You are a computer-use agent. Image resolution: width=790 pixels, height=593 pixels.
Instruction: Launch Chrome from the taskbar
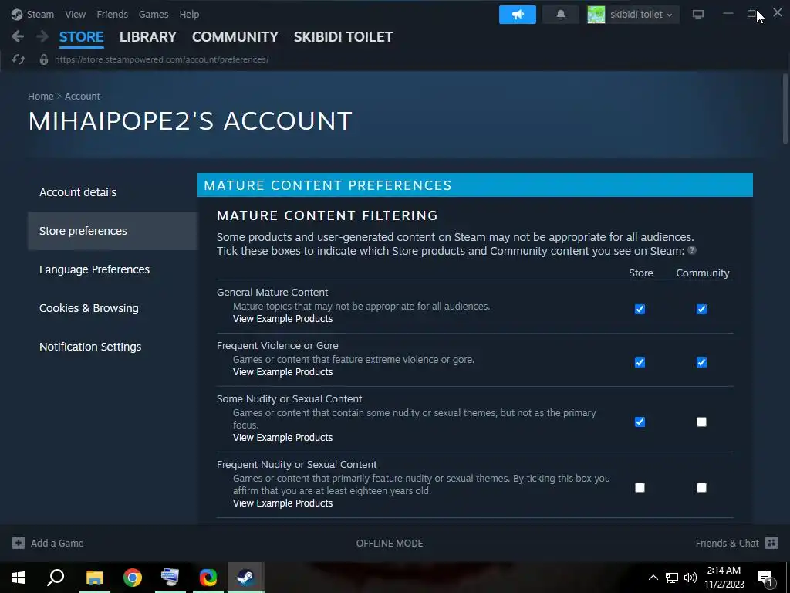pos(133,578)
